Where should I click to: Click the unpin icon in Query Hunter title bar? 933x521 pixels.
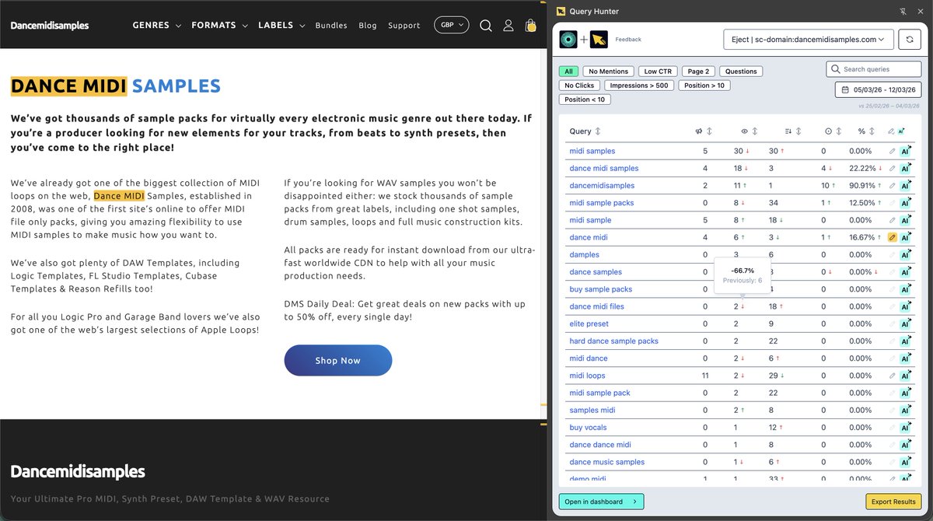click(903, 12)
